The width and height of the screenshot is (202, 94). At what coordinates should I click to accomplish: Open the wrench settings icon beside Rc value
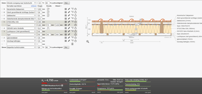(x=66, y=80)
